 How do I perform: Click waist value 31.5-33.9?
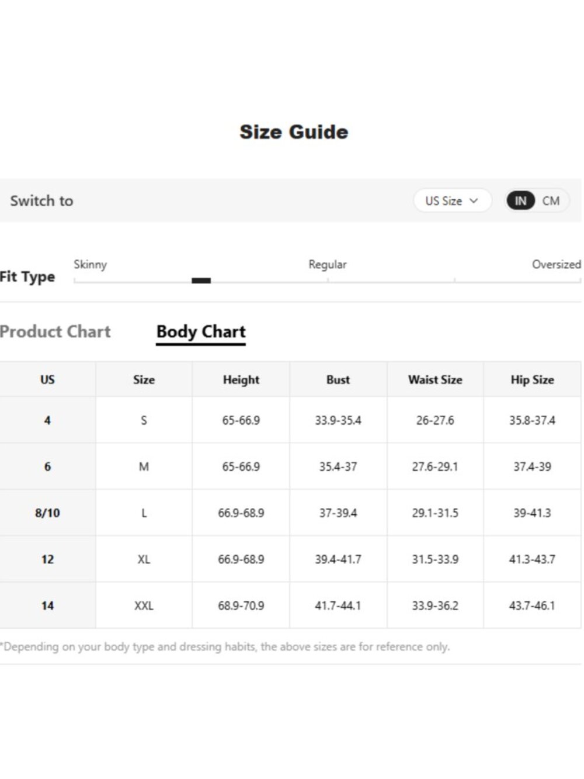pos(435,559)
